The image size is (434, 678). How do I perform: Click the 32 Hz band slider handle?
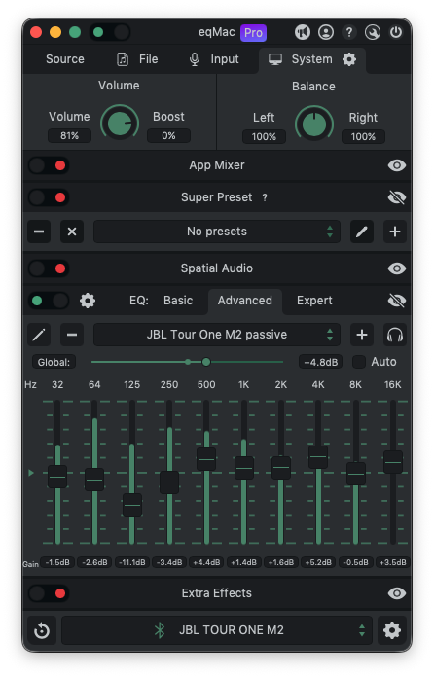coord(57,478)
